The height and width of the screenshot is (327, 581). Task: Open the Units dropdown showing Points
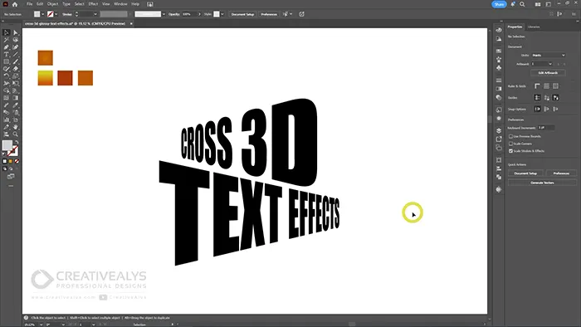(549, 55)
